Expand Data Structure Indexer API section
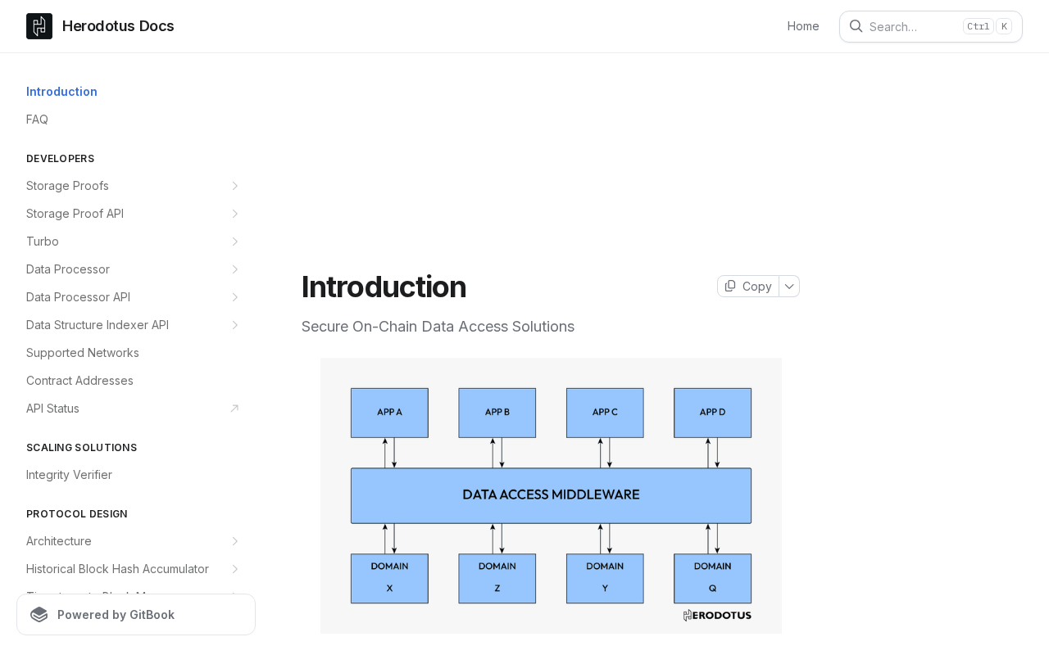This screenshot has width=1049, height=655. click(234, 325)
